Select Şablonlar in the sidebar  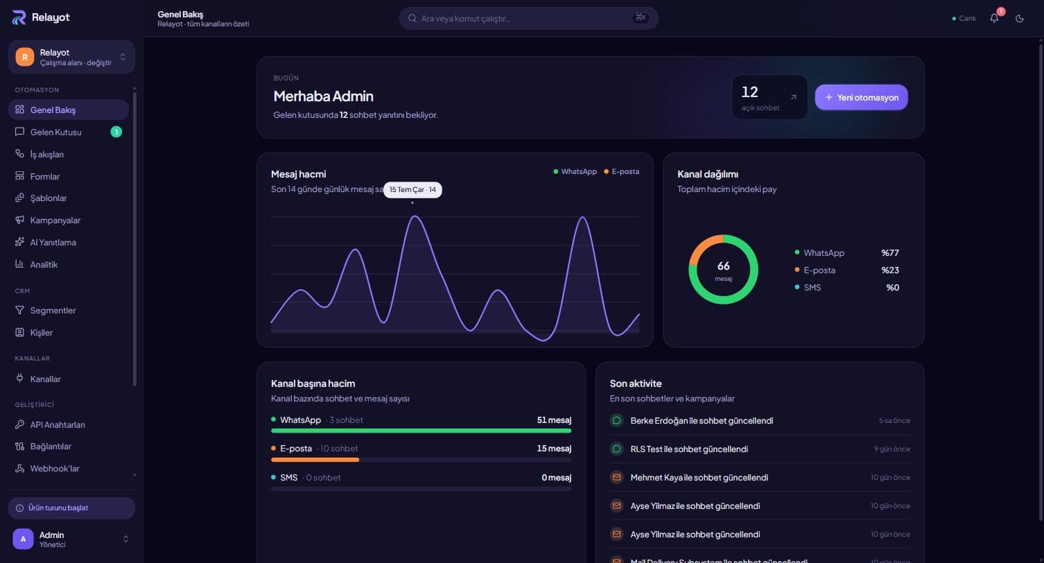tap(69, 198)
